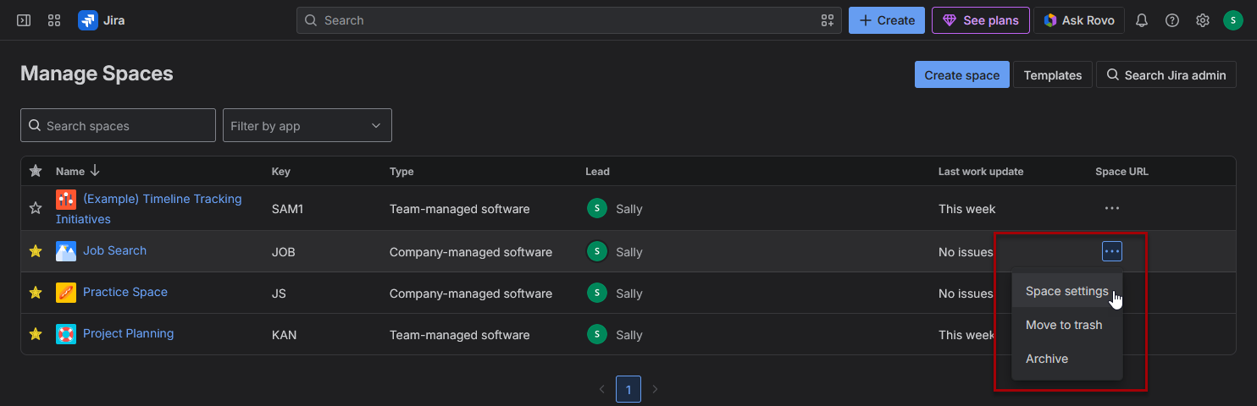Open the notifications bell

[1142, 20]
